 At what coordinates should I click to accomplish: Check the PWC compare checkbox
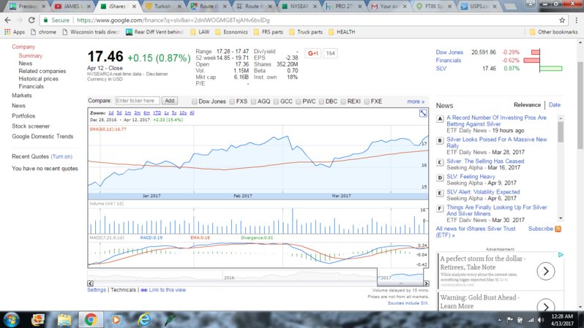[x=299, y=102]
